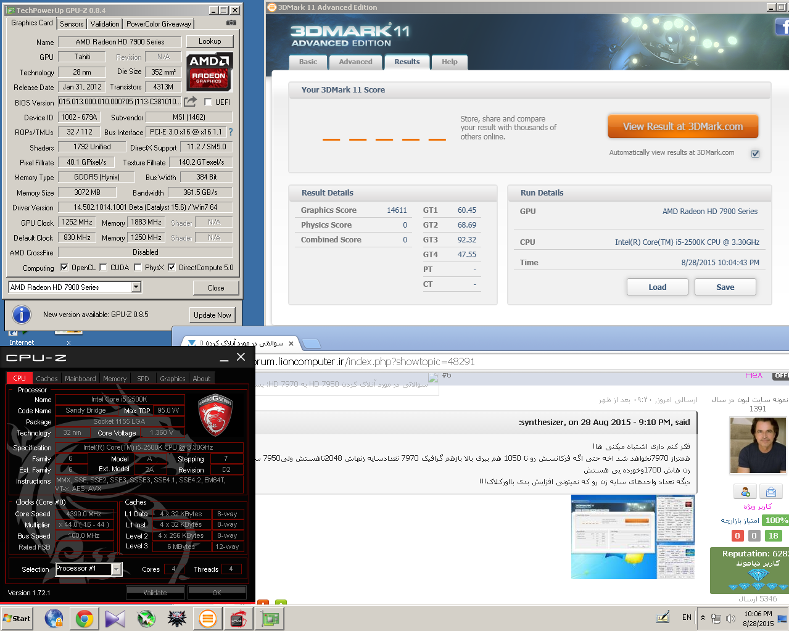Show hidden system tray icons arrow
The image size is (789, 631).
pos(703,617)
